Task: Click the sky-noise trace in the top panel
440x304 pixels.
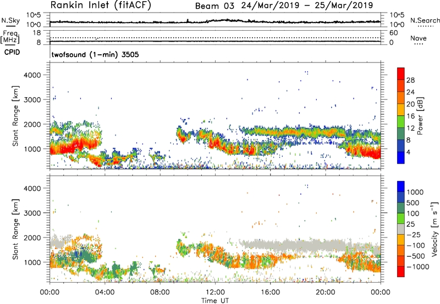Action: click(215, 21)
